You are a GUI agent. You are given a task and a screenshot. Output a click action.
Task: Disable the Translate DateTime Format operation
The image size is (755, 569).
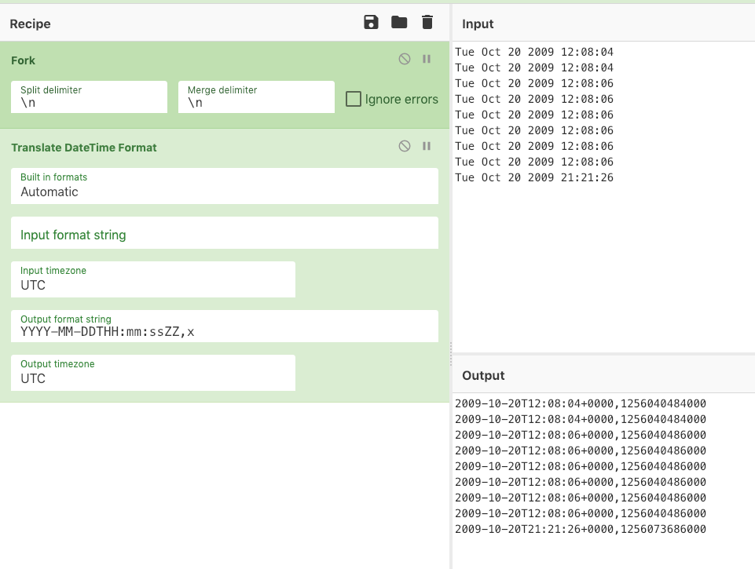405,146
